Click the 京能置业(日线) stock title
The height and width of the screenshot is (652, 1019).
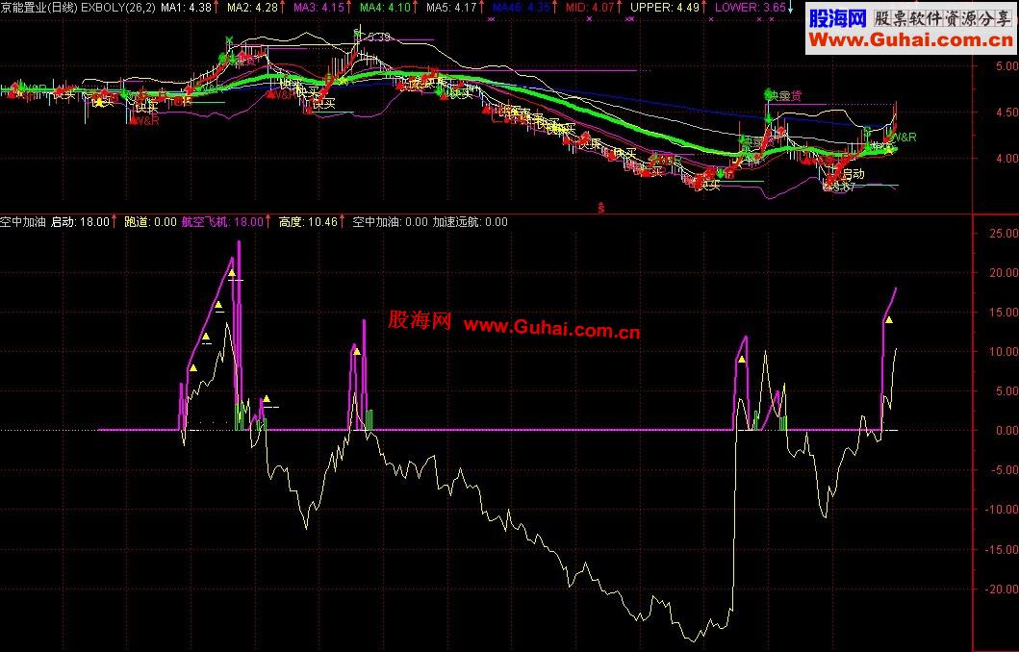39,8
